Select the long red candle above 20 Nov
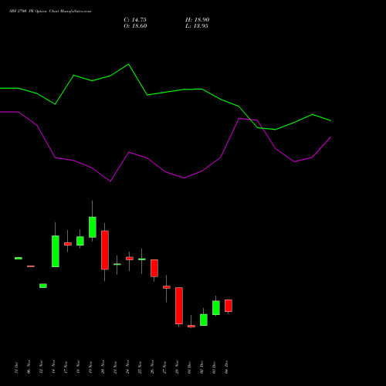Viewport: 386px width, 386px height. coord(105,250)
